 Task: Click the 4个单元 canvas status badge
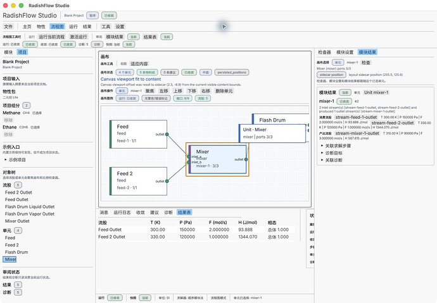pos(125,72)
